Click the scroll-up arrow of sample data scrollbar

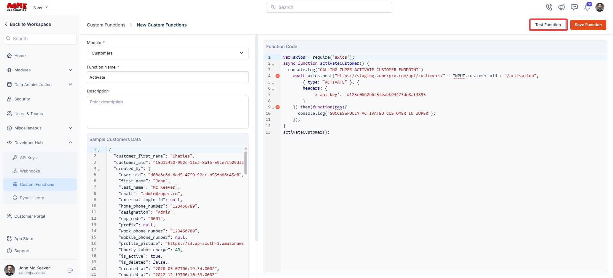246,149
